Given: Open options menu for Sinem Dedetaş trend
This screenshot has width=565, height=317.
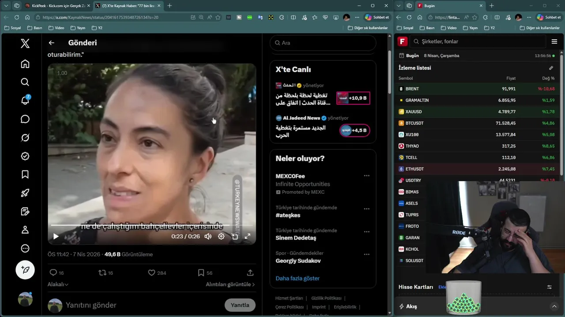Looking at the screenshot, I should 366,232.
